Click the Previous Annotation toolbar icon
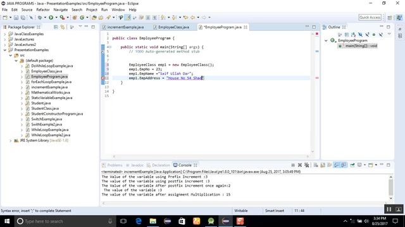The height and width of the screenshot is (227, 405). (175, 18)
